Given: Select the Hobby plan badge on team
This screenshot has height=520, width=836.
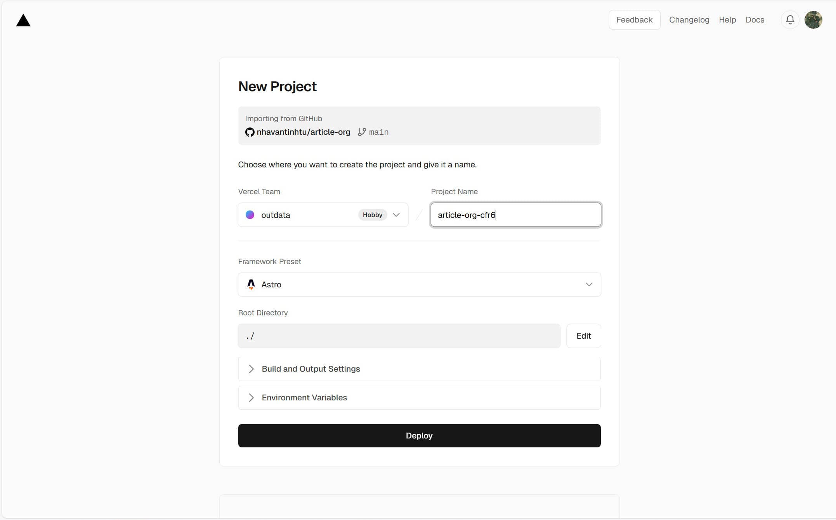Looking at the screenshot, I should 372,214.
